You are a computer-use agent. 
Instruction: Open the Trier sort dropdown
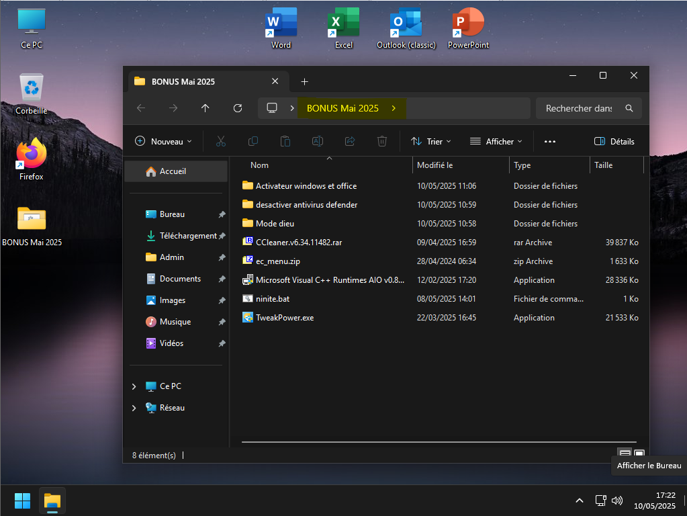(430, 141)
